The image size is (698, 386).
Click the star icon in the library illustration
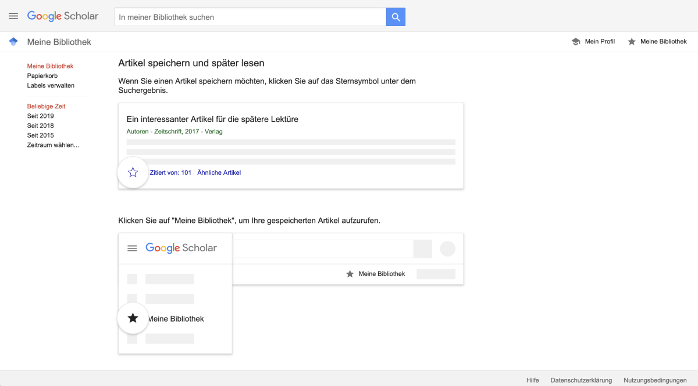point(133,318)
